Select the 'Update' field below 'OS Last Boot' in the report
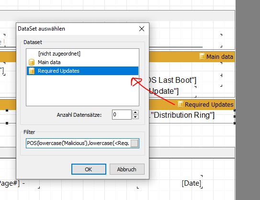The width and height of the screenshot is (260, 200). tap(164, 91)
